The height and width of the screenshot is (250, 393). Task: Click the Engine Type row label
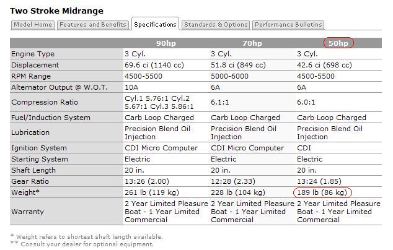33,54
